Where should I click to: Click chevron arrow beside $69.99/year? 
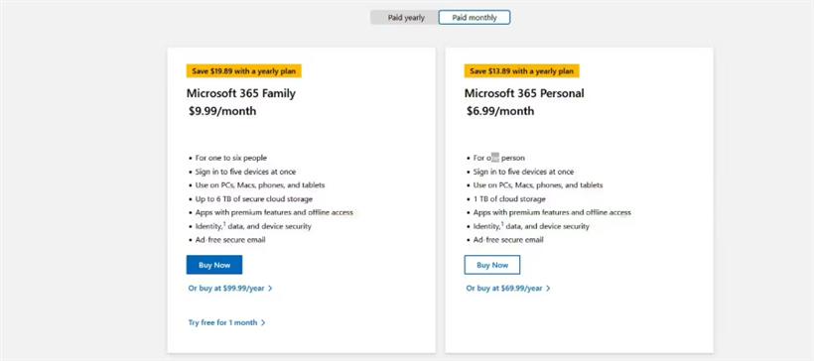click(548, 289)
